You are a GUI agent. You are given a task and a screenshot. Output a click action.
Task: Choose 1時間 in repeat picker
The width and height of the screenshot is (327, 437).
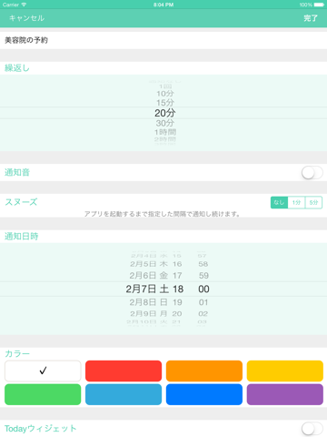coord(165,132)
